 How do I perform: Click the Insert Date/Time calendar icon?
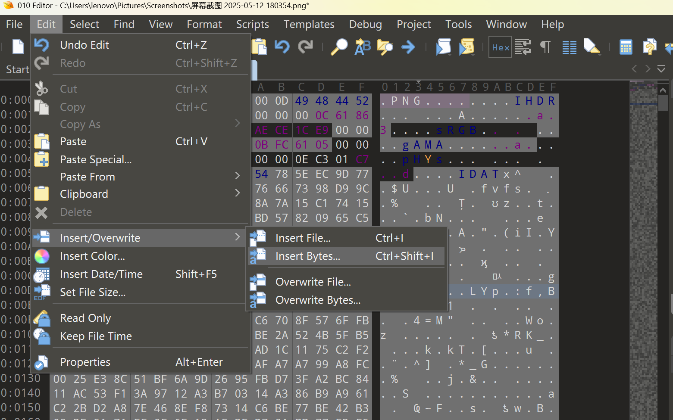pos(42,274)
